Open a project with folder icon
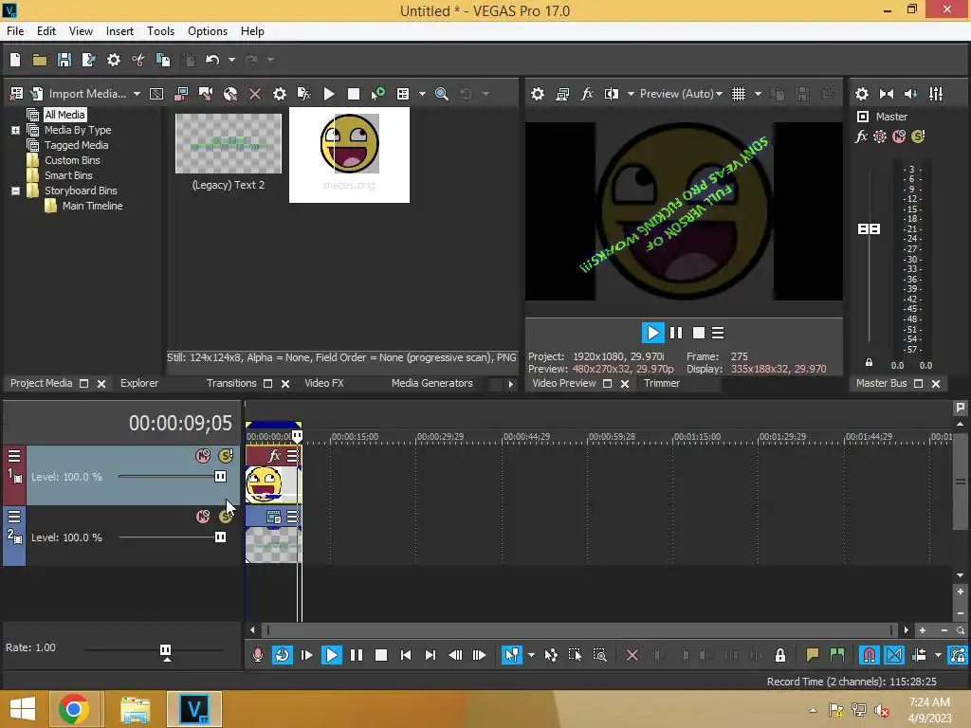 (x=40, y=60)
